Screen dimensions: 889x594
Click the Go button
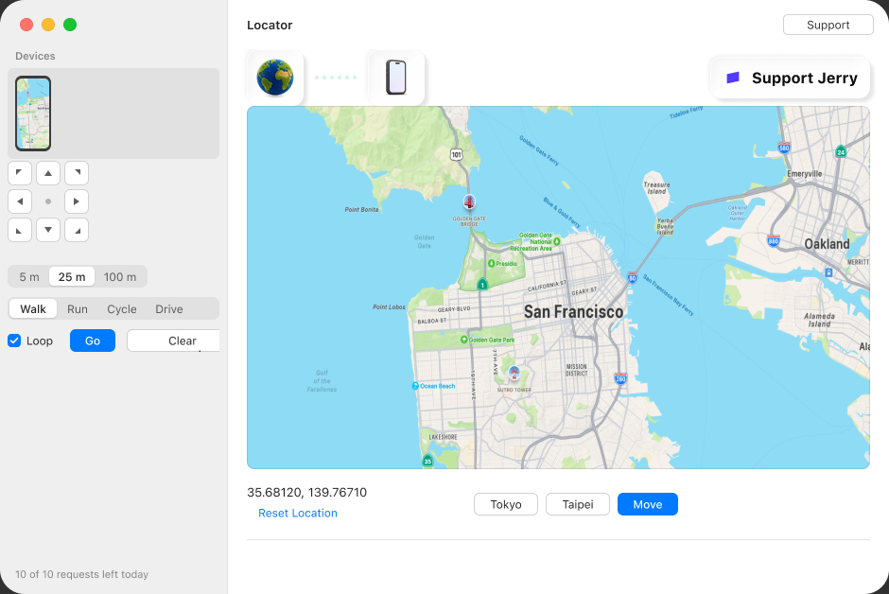[93, 341]
